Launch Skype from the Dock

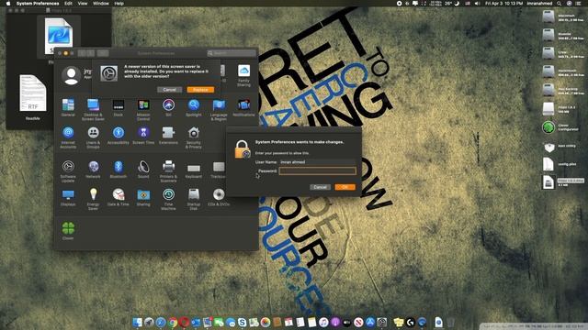(x=243, y=322)
